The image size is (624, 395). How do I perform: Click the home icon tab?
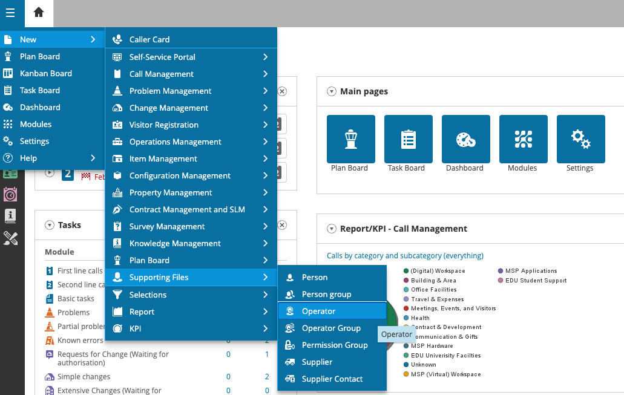tap(39, 13)
